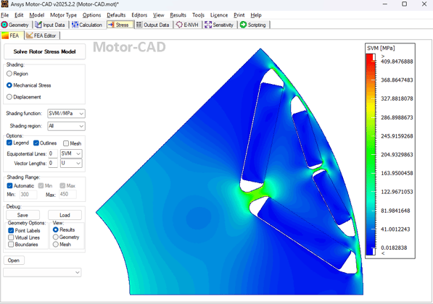The height and width of the screenshot is (304, 433).
Task: Open the Help menu
Action: 256,15
